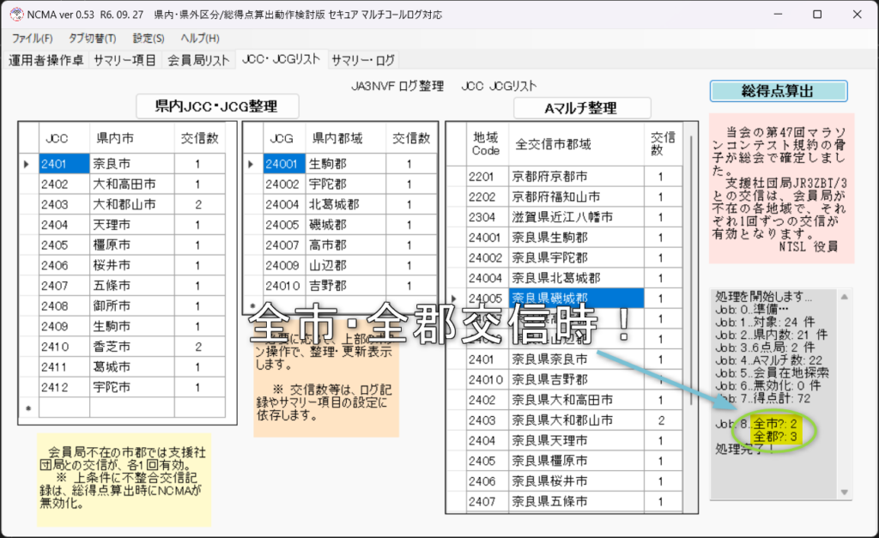Click the 総得点算出 button

click(778, 91)
